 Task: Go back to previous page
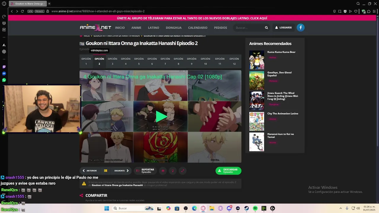click(x=12, y=11)
